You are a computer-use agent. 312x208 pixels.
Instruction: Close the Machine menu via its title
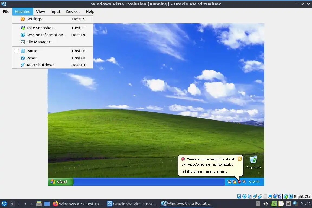coord(23,12)
